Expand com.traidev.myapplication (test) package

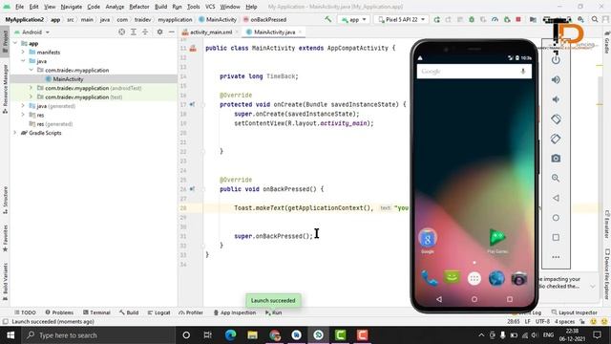(31, 97)
